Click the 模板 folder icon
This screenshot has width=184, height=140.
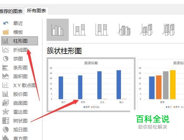pos(6,32)
